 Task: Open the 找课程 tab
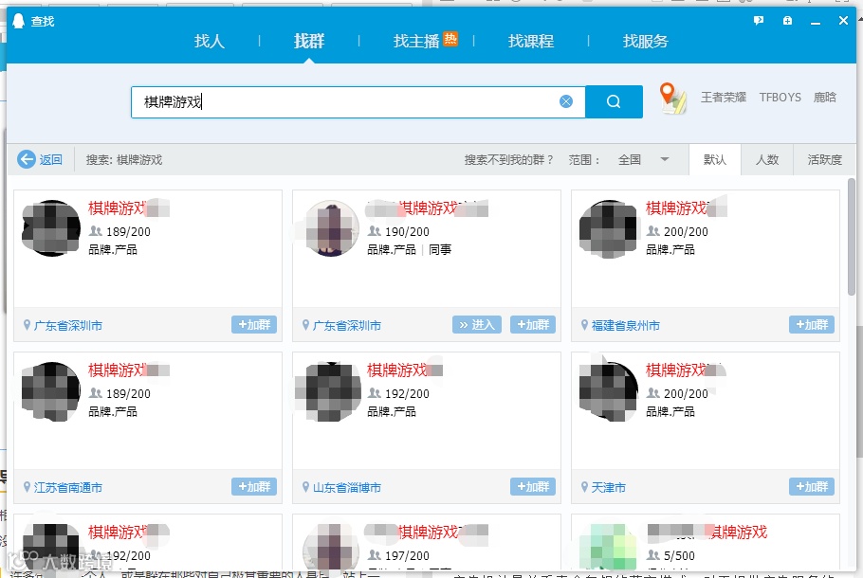530,42
